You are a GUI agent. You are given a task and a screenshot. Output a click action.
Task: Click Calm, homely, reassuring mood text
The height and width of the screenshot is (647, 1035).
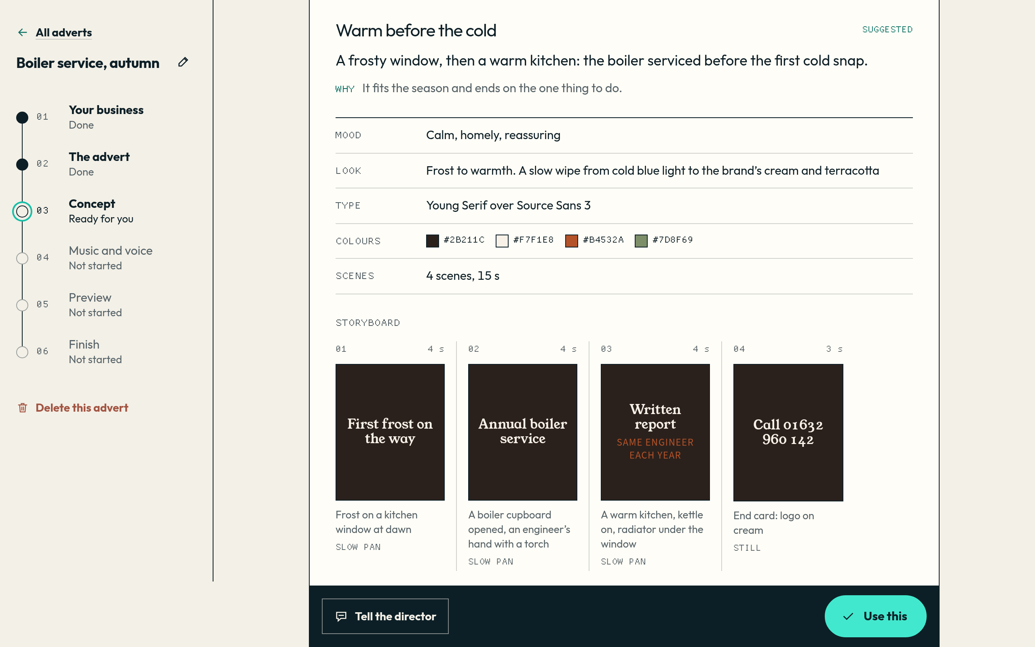pos(493,135)
